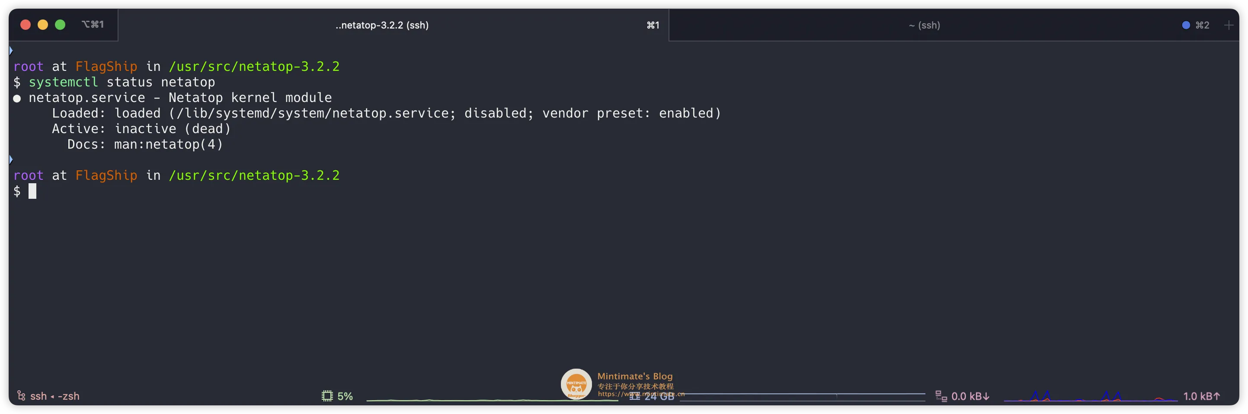Screen dimensions: 1248x414
Task: Click the second blue prompt mark arrow
Action: 11,159
